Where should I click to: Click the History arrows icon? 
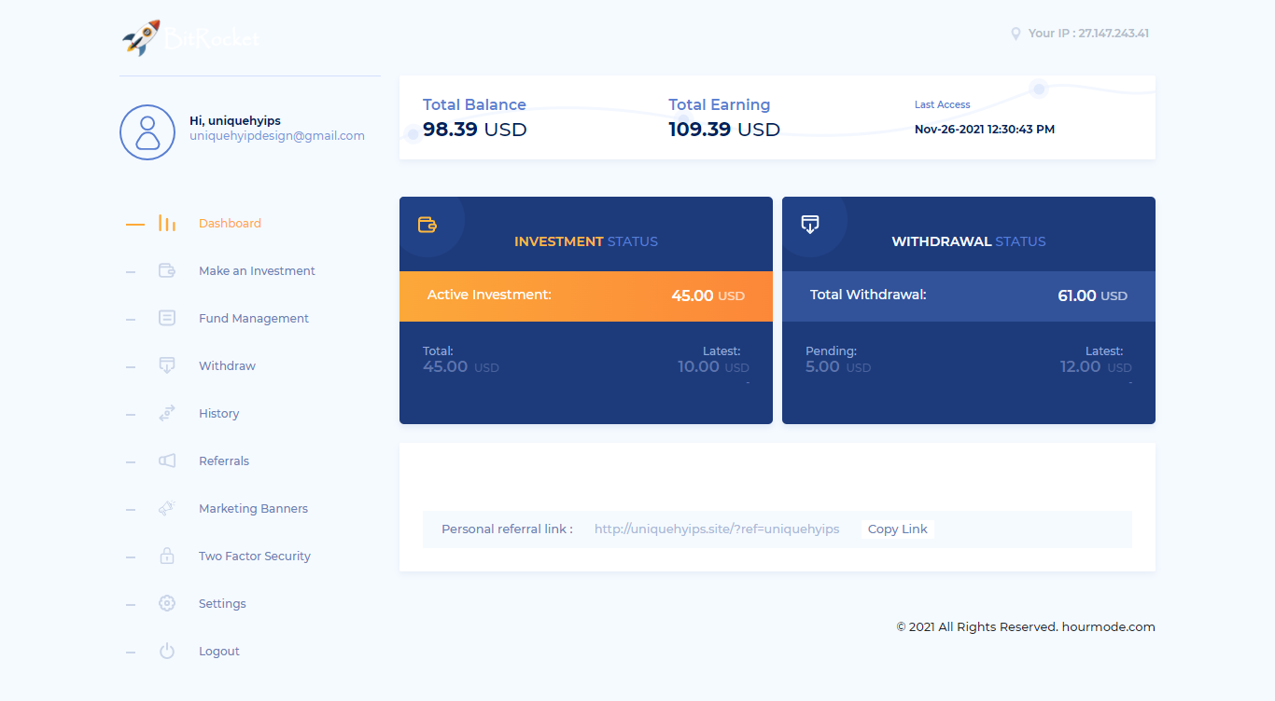coord(167,414)
